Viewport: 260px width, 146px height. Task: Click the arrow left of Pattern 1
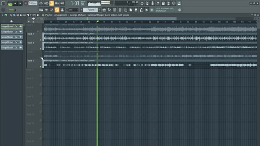pos(81,10)
